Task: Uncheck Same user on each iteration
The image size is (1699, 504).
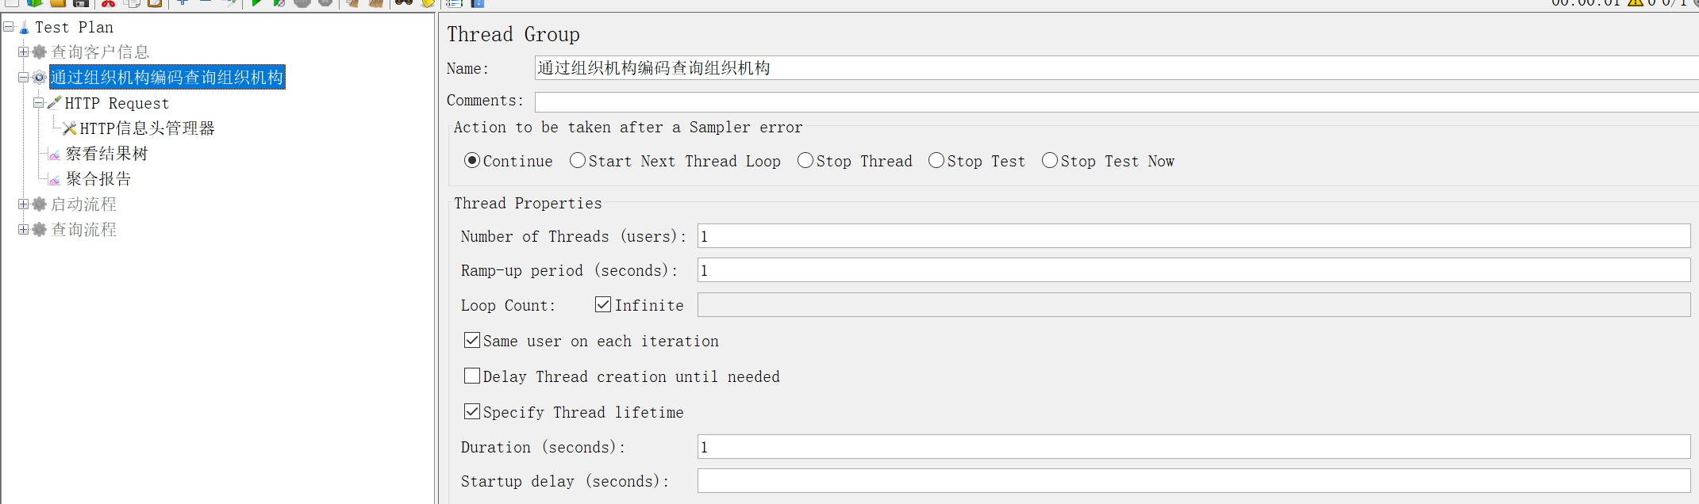Action: (x=472, y=340)
